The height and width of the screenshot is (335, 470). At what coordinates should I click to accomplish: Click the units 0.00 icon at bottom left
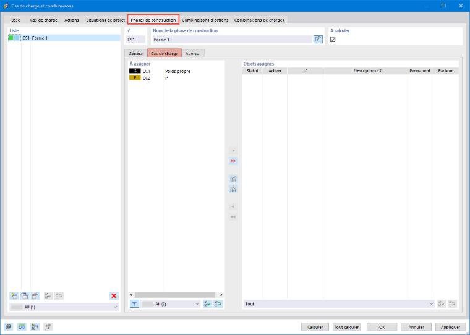(x=22, y=326)
